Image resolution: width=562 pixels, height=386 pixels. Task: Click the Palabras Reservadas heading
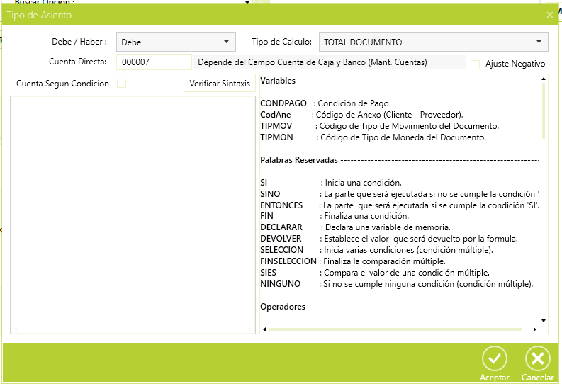pos(299,160)
